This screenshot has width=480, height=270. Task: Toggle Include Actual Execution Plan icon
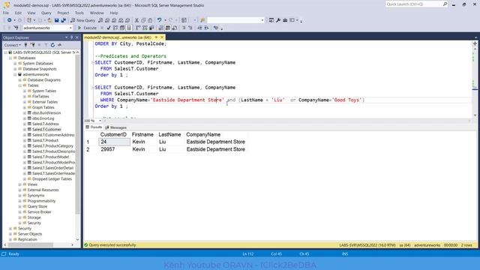[x=138, y=28]
